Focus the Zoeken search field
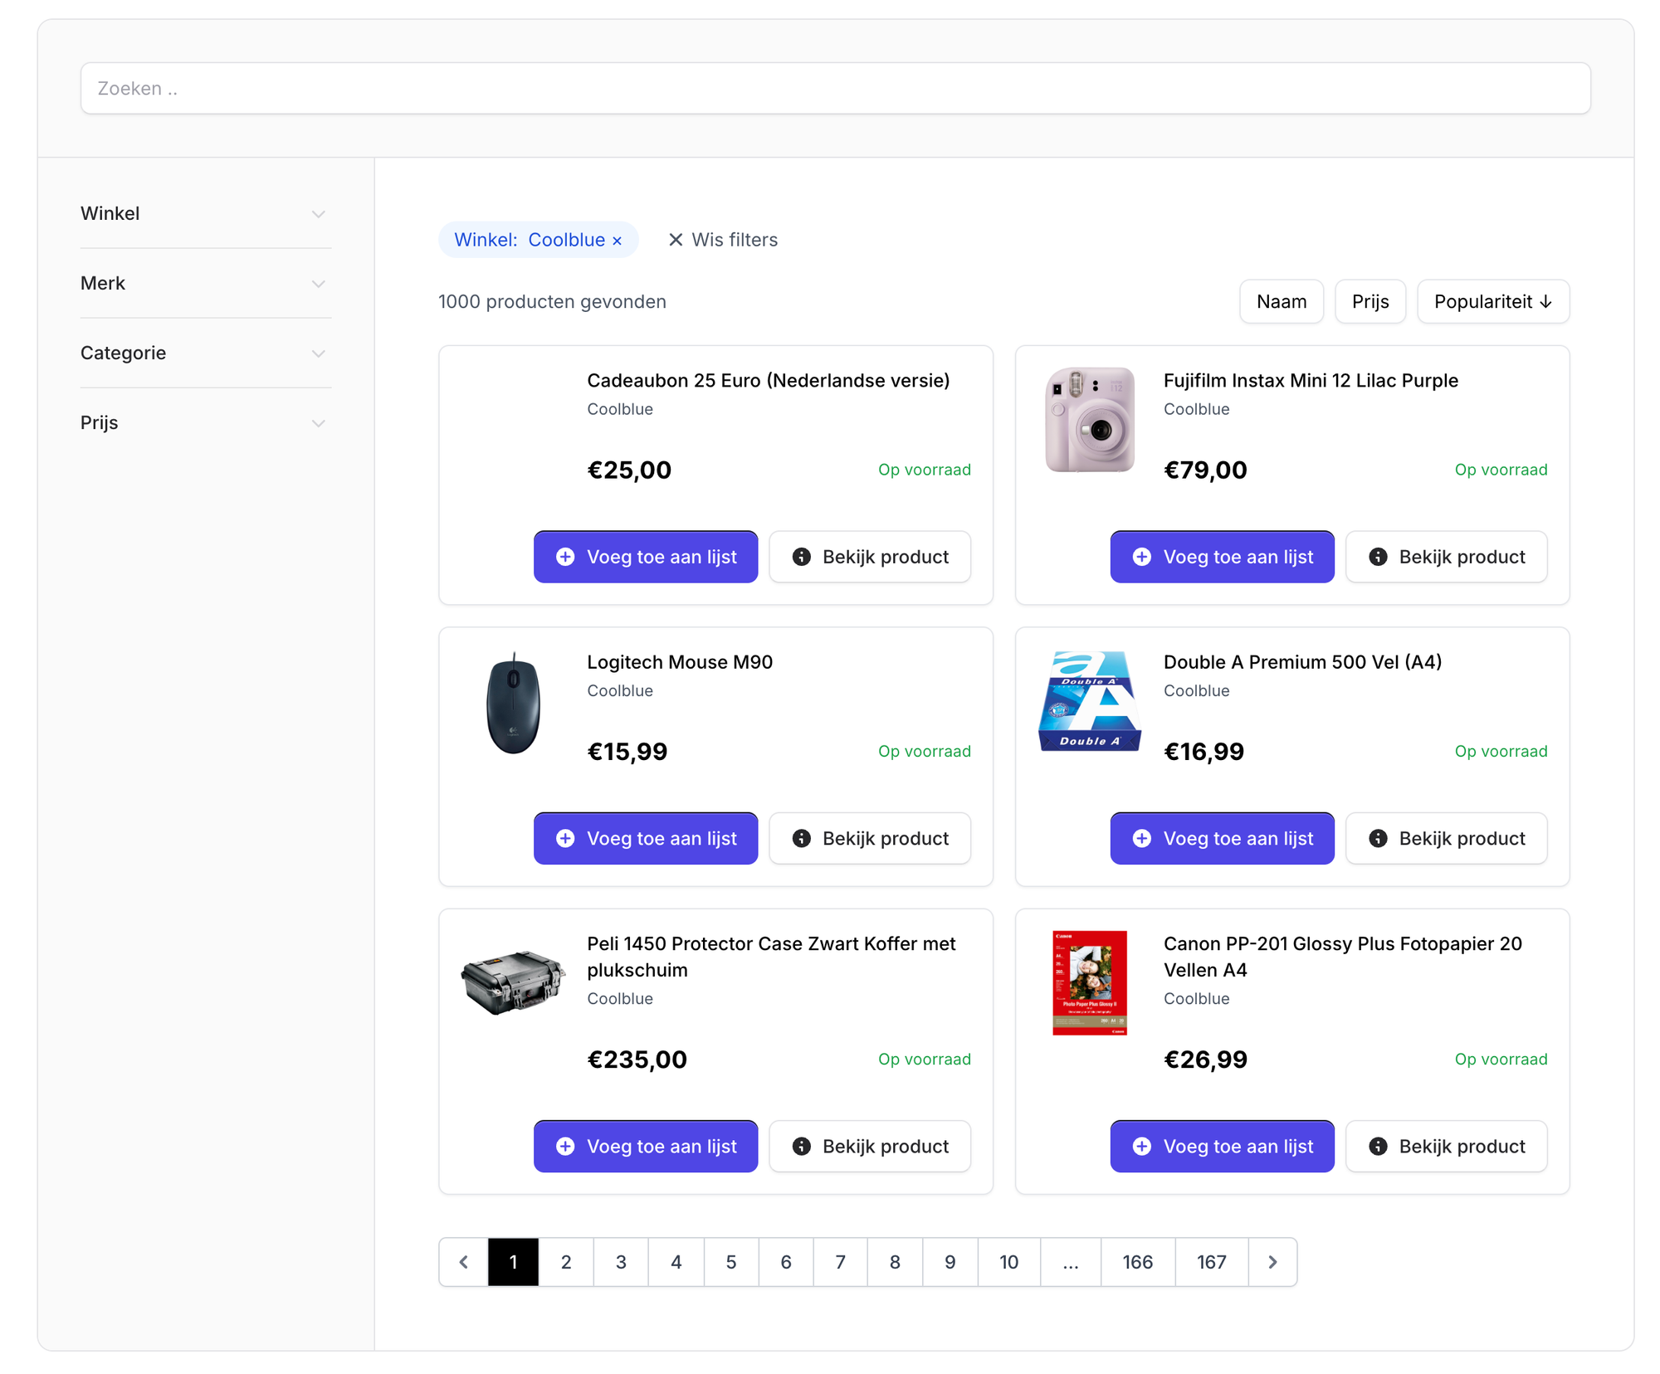The height and width of the screenshot is (1374, 1660). (835, 88)
